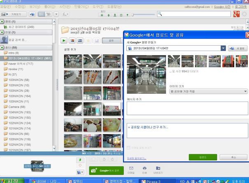This screenshot has height=183, width=249.
Task: Select the review (11) folder
Action: tap(14, 69)
